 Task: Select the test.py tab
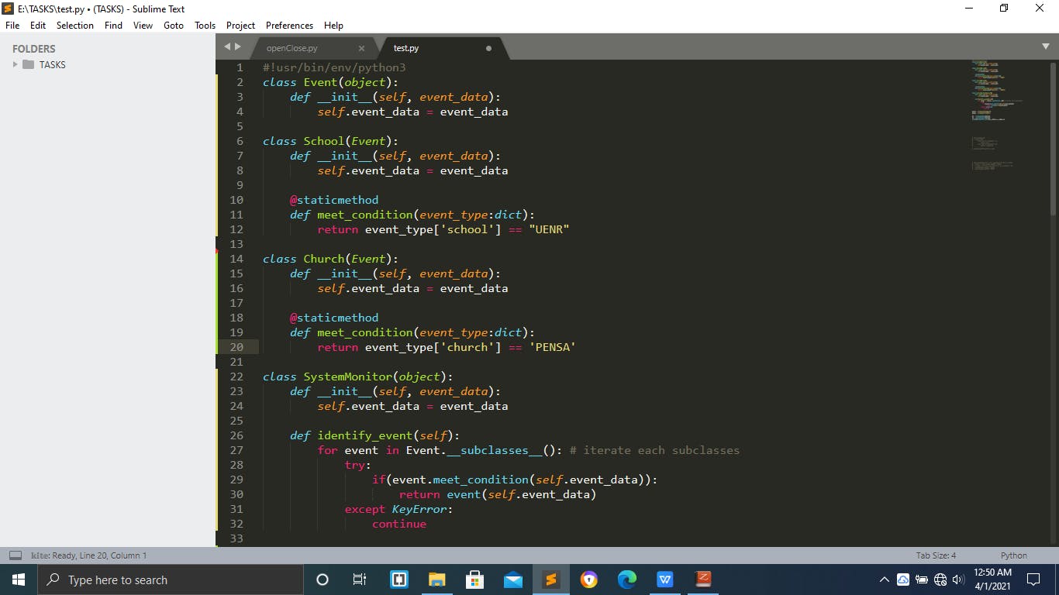(x=406, y=48)
